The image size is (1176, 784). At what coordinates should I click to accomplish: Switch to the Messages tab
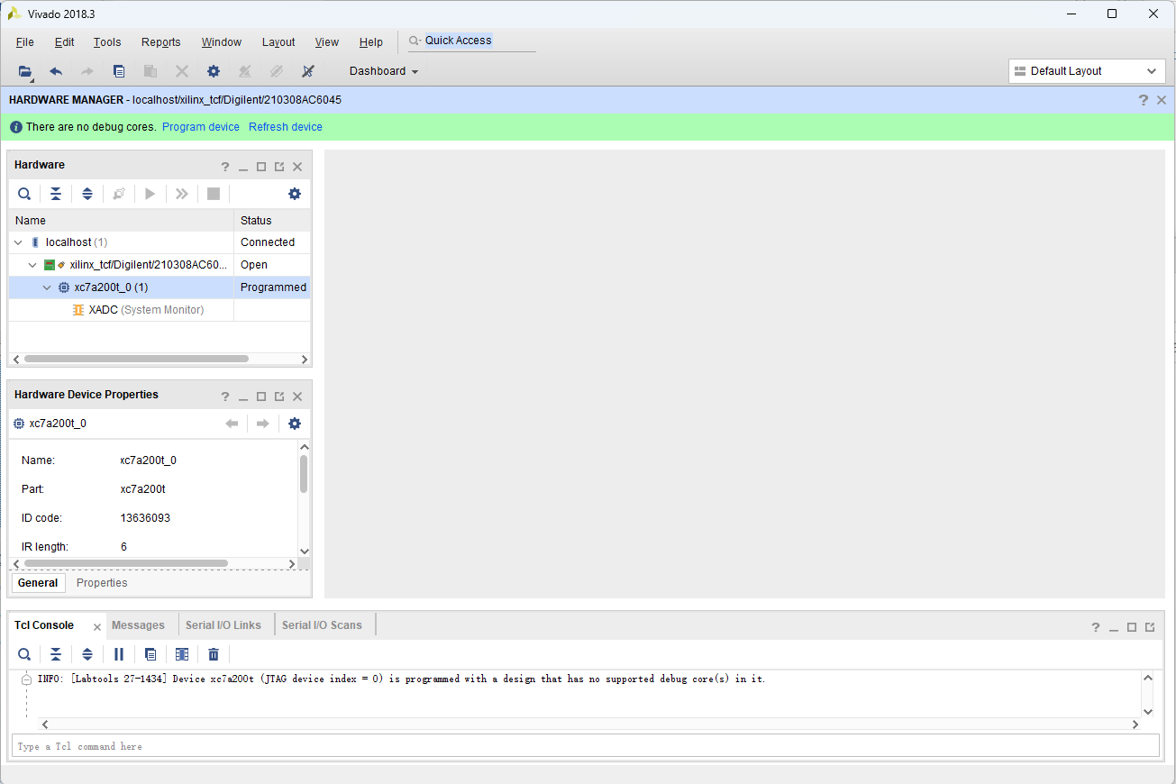tap(138, 625)
